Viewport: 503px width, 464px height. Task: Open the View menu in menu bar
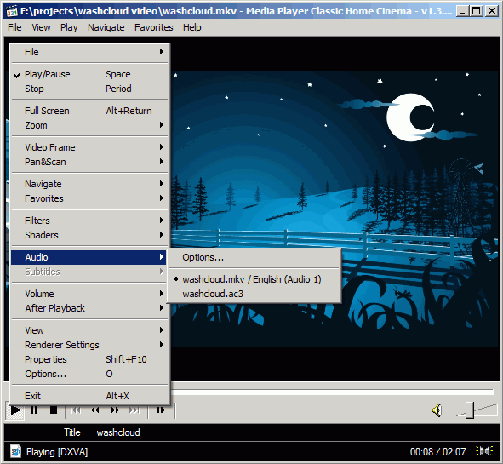[x=41, y=27]
